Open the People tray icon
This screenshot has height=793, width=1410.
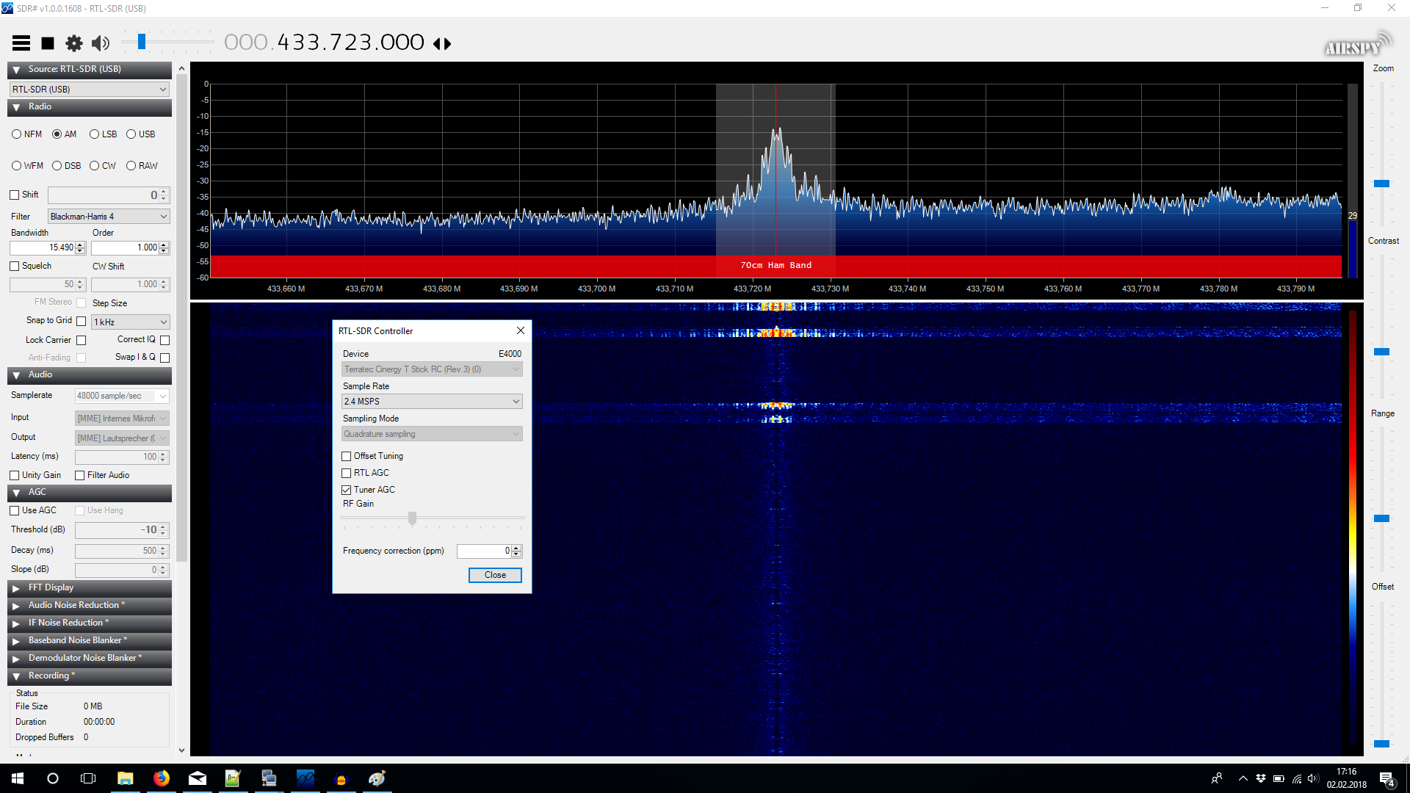(1217, 778)
